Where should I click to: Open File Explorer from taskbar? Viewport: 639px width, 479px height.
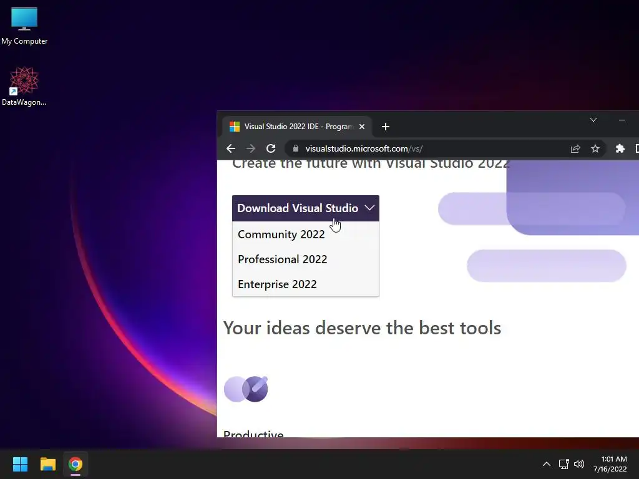click(47, 464)
